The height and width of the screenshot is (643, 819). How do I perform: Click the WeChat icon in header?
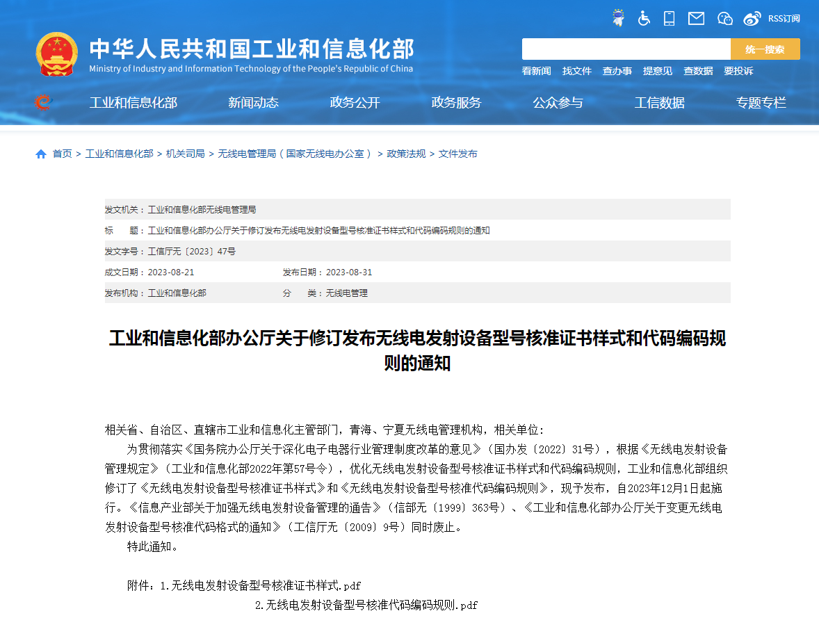pos(724,19)
